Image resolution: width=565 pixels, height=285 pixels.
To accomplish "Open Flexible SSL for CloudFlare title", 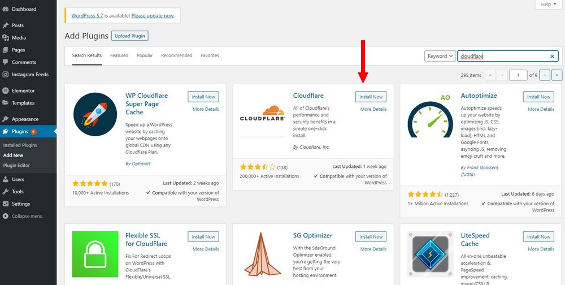I will 146,240.
